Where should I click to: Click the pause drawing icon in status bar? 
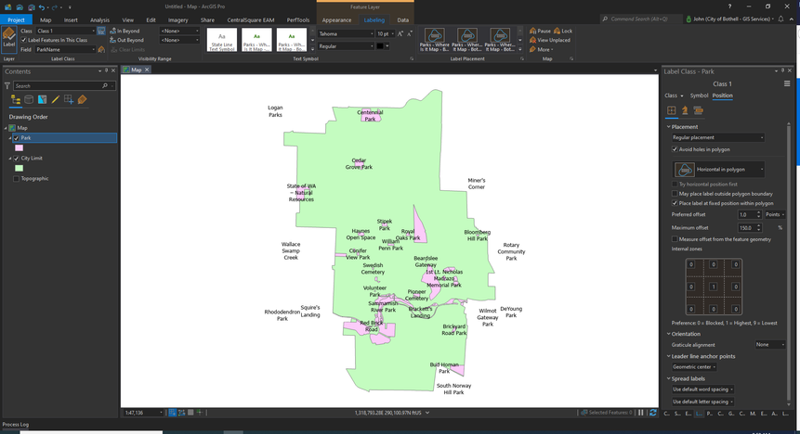[641, 413]
